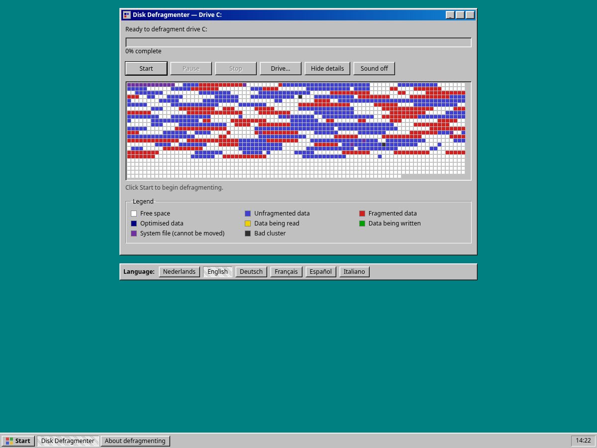Click the Start defragmentation button
Image resolution: width=597 pixels, height=448 pixels.
coord(146,68)
